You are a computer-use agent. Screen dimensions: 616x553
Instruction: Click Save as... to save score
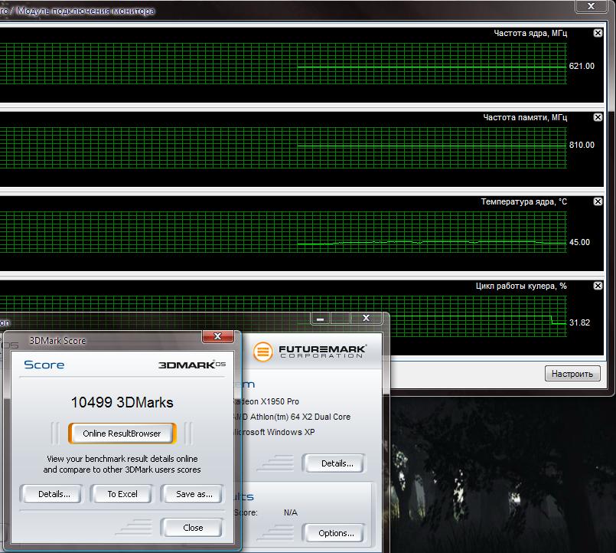(x=194, y=494)
